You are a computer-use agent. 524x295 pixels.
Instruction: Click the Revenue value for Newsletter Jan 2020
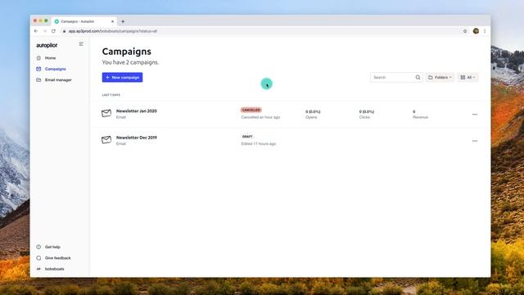click(x=414, y=111)
